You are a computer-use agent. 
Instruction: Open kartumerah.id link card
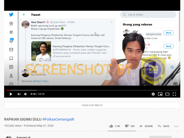(72, 51)
